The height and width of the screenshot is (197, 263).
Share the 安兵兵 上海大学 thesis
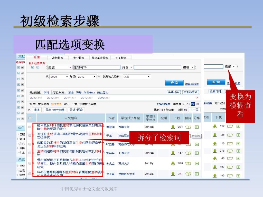pos(197,153)
